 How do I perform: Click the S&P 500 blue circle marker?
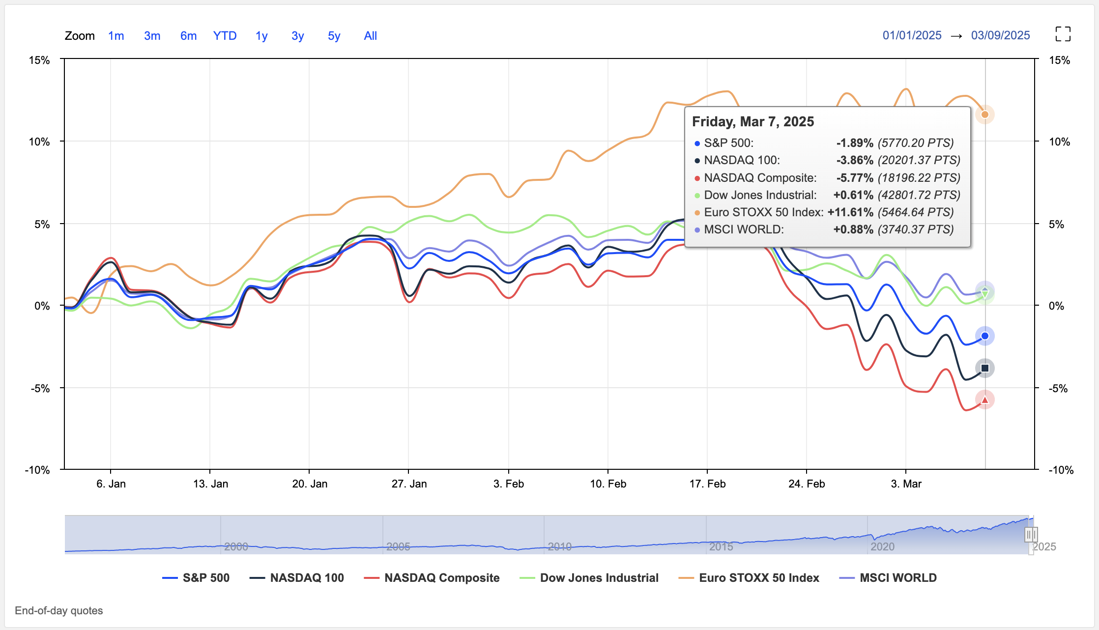(x=984, y=336)
